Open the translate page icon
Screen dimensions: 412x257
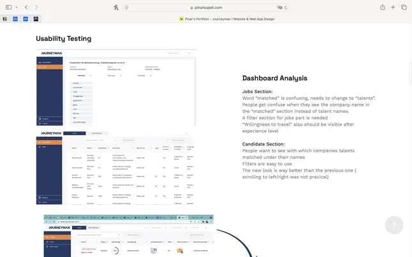280,7
